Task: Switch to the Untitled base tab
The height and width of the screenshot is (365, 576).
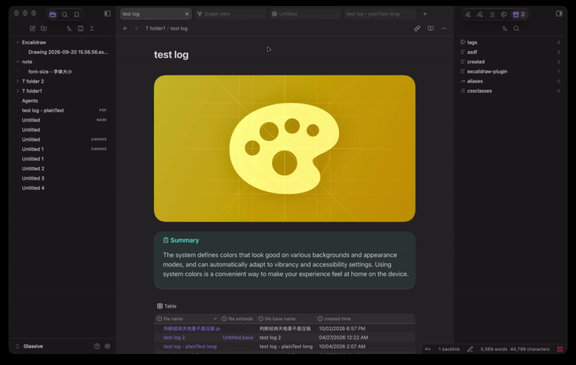Action: pyautogui.click(x=305, y=14)
